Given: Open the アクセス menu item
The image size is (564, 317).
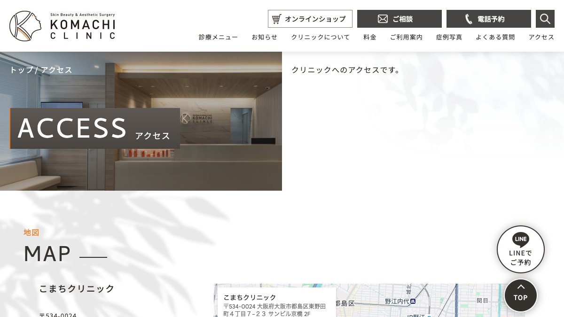Looking at the screenshot, I should (x=541, y=37).
